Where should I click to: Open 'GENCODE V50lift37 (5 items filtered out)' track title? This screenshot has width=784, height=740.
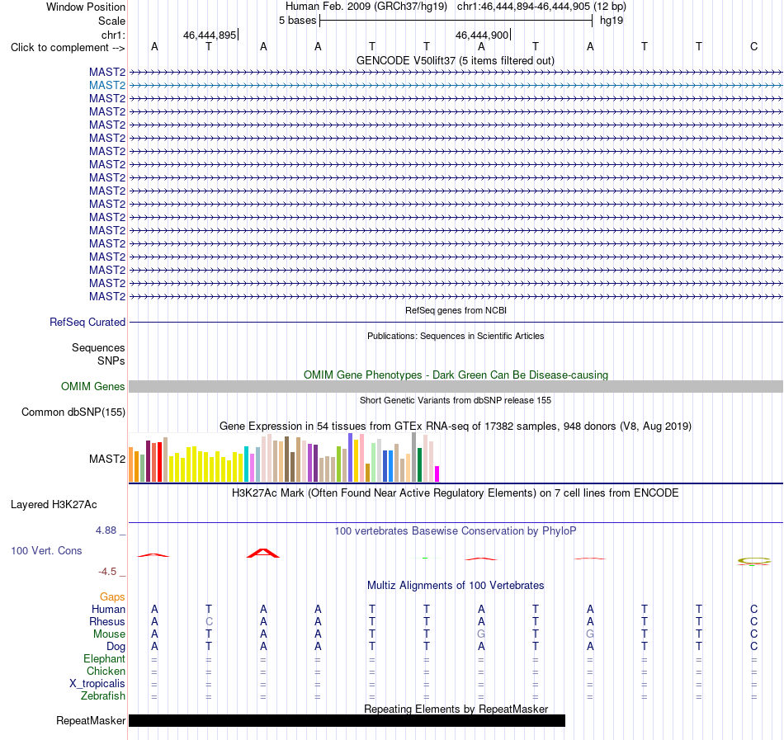pyautogui.click(x=456, y=60)
